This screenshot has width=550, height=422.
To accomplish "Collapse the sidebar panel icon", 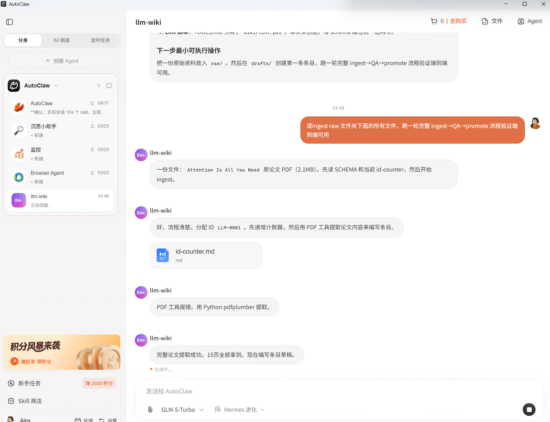I will click(10, 22).
